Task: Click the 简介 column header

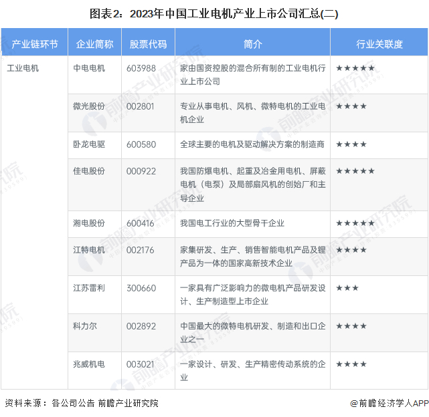Action: 252,43
